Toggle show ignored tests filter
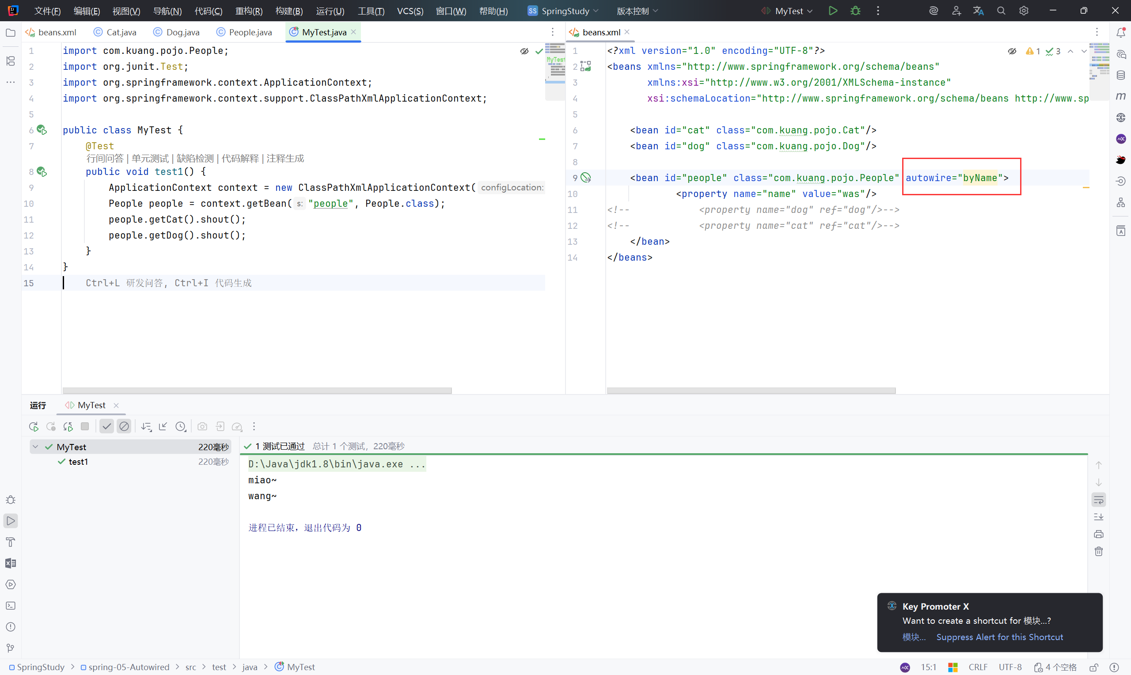The width and height of the screenshot is (1131, 675). 124,426
